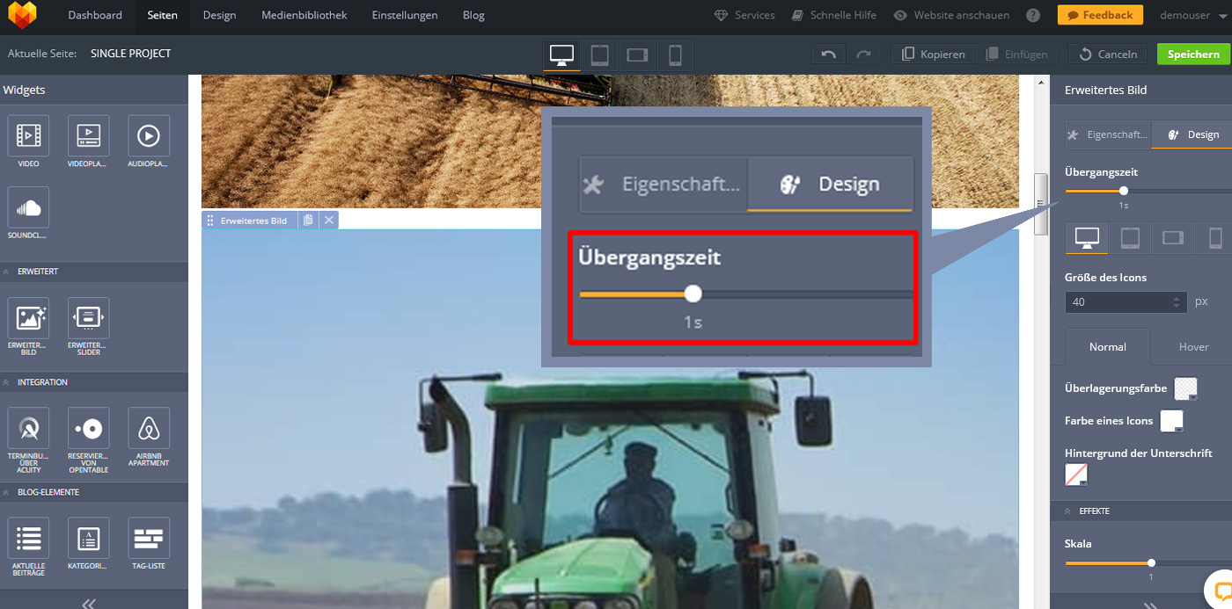
Task: Open the Medienbibliothek menu
Action: tap(304, 15)
